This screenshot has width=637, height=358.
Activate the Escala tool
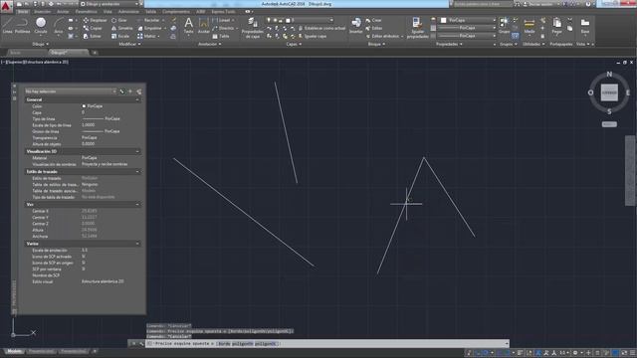(x=120, y=36)
